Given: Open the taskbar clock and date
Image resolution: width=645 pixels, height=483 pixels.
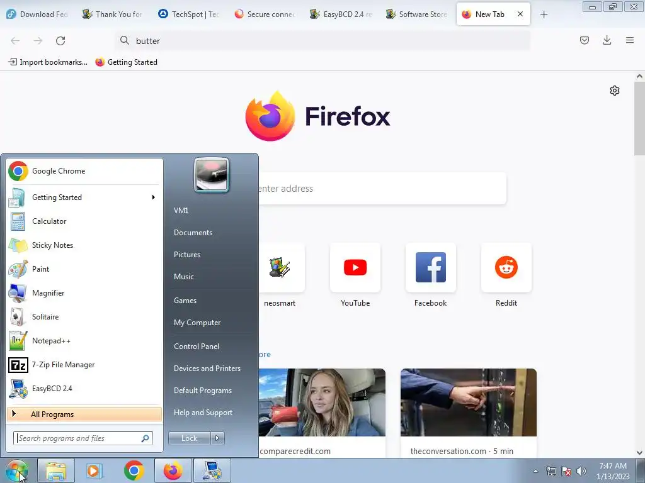Looking at the screenshot, I should click(614, 471).
